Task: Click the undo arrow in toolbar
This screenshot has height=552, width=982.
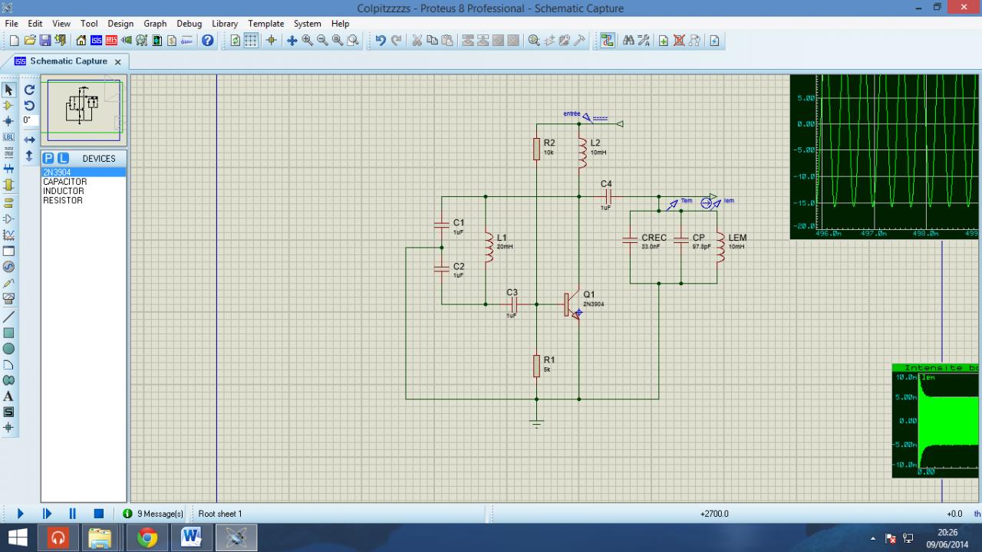Action: 381,41
